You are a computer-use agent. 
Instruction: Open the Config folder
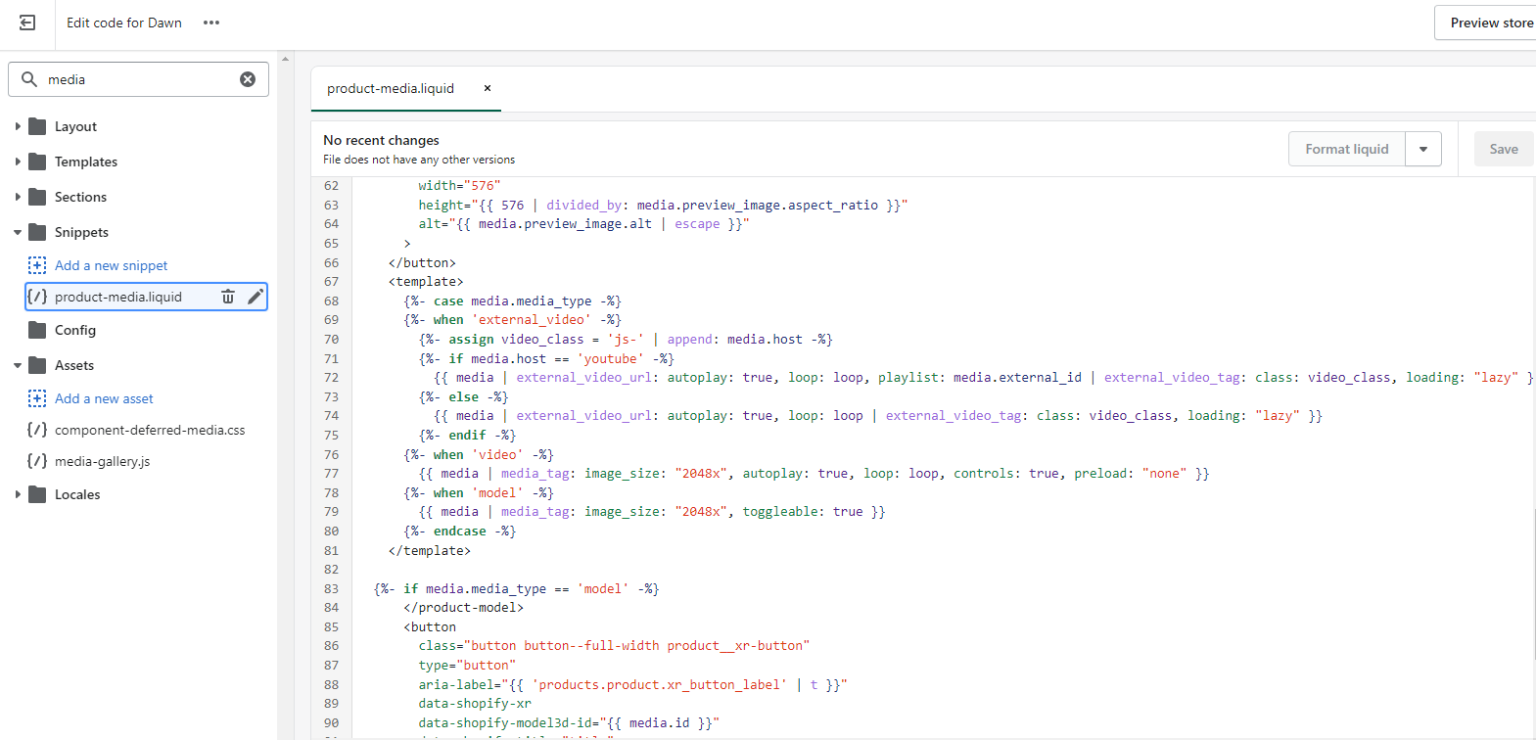[74, 330]
